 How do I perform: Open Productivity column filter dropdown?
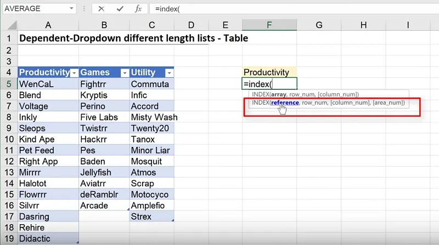click(x=74, y=73)
